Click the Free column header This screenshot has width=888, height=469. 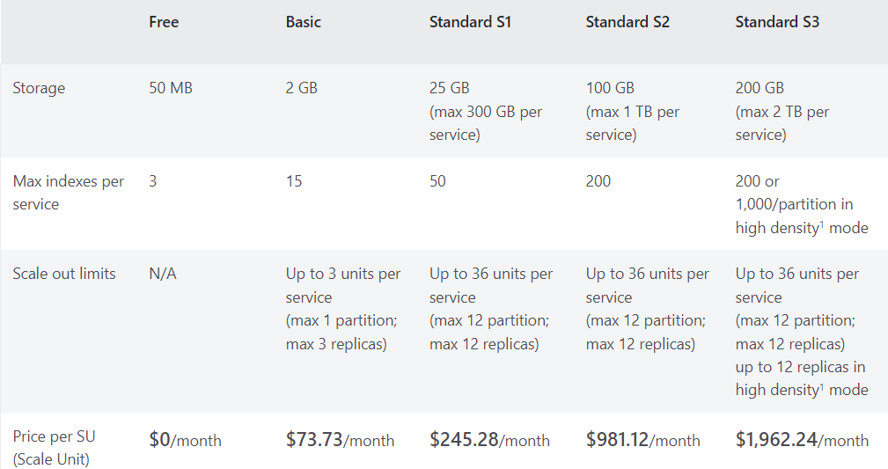coord(164,22)
